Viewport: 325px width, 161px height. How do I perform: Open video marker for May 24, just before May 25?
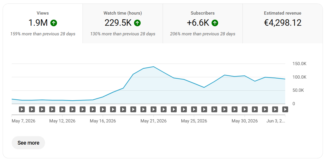coord(184,109)
